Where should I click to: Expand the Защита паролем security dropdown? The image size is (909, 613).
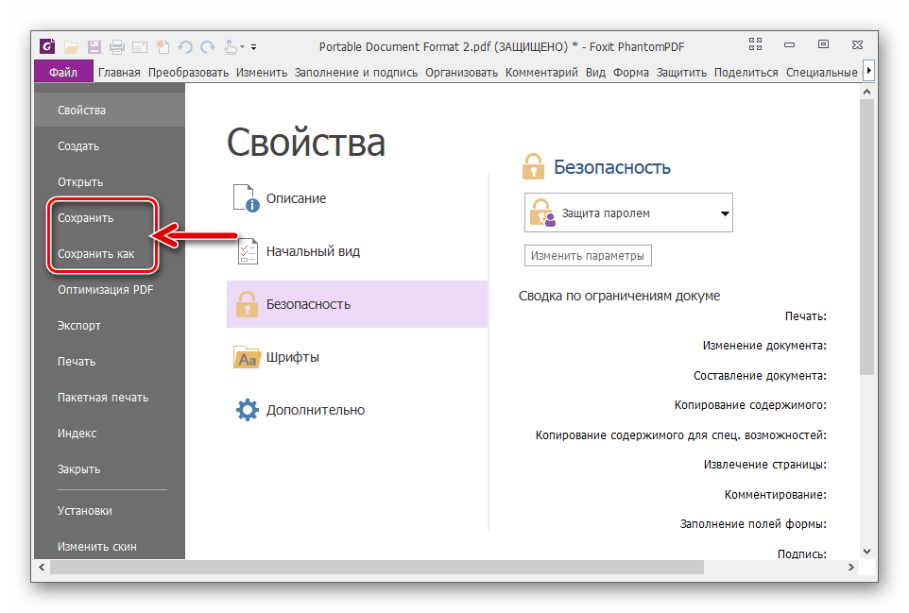click(725, 213)
